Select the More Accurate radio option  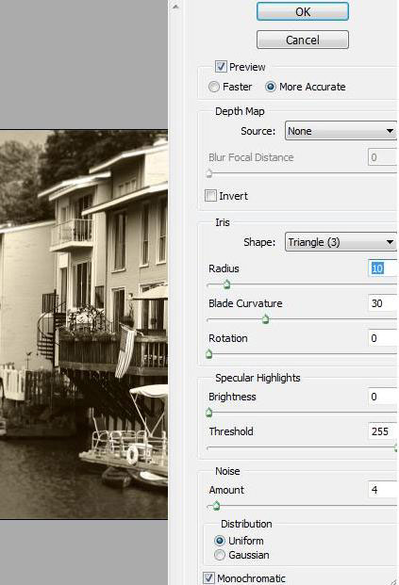[271, 87]
